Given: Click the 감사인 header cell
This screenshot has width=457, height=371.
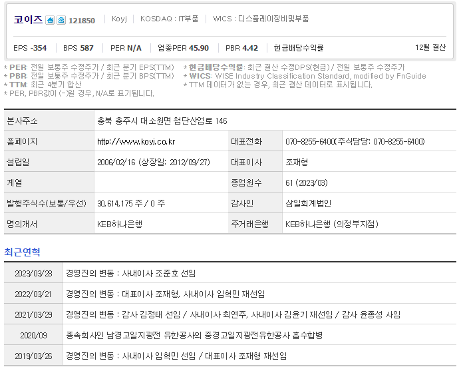Looking at the screenshot, I should [255, 203].
